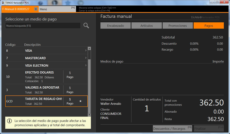
Task: Click the Abonado amount 0.00
Action: [218, 112]
